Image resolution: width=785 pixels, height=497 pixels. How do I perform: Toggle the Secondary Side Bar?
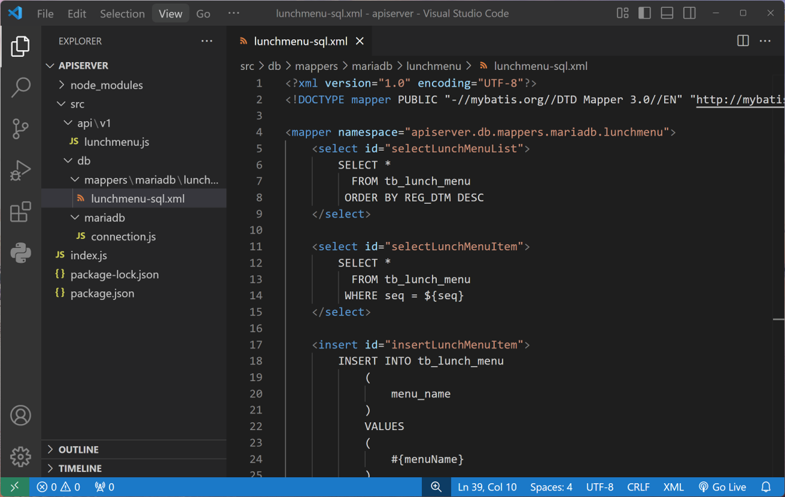[x=690, y=13]
